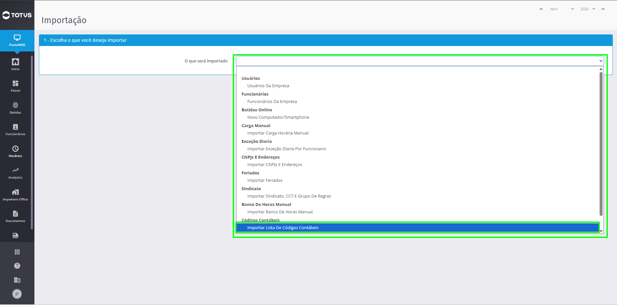Click the dropdown list scrollbar thumb
The image size is (617, 305).
point(601,144)
